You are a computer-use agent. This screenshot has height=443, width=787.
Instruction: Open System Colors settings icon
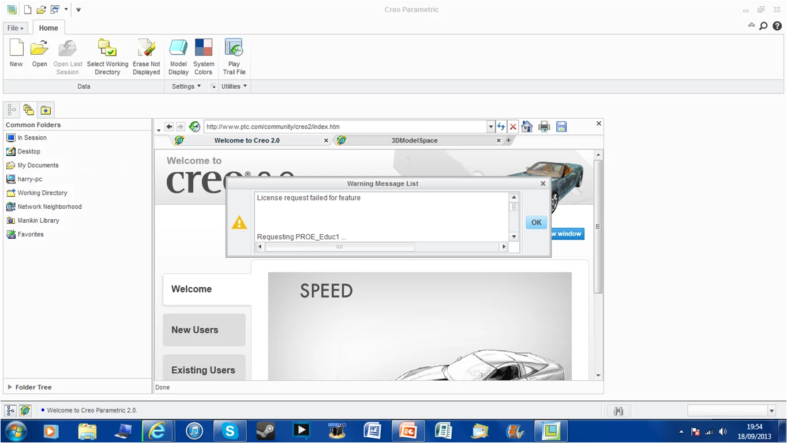click(203, 48)
